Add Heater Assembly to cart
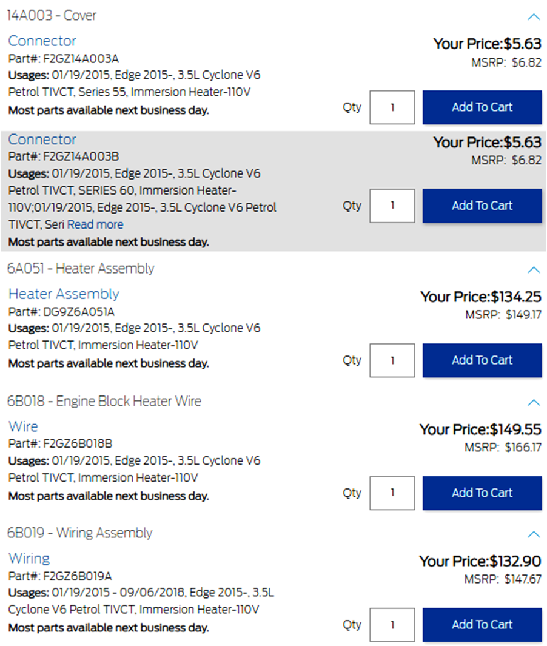Screen dimensions: 547x646 click(x=482, y=360)
